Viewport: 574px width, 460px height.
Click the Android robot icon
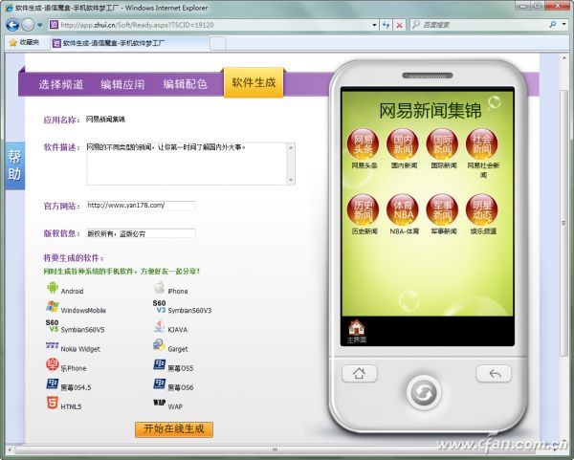point(53,288)
